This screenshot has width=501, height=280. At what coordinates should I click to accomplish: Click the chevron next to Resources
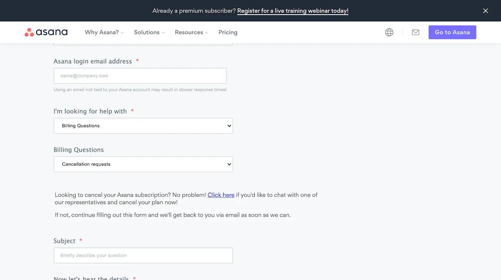point(207,32)
